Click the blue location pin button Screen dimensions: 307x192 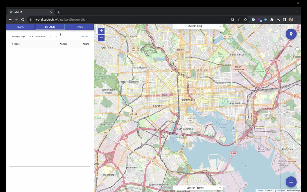(291, 34)
